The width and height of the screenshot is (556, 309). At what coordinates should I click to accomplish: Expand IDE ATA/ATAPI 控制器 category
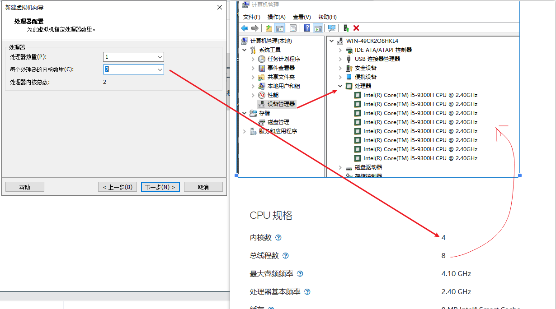[340, 50]
